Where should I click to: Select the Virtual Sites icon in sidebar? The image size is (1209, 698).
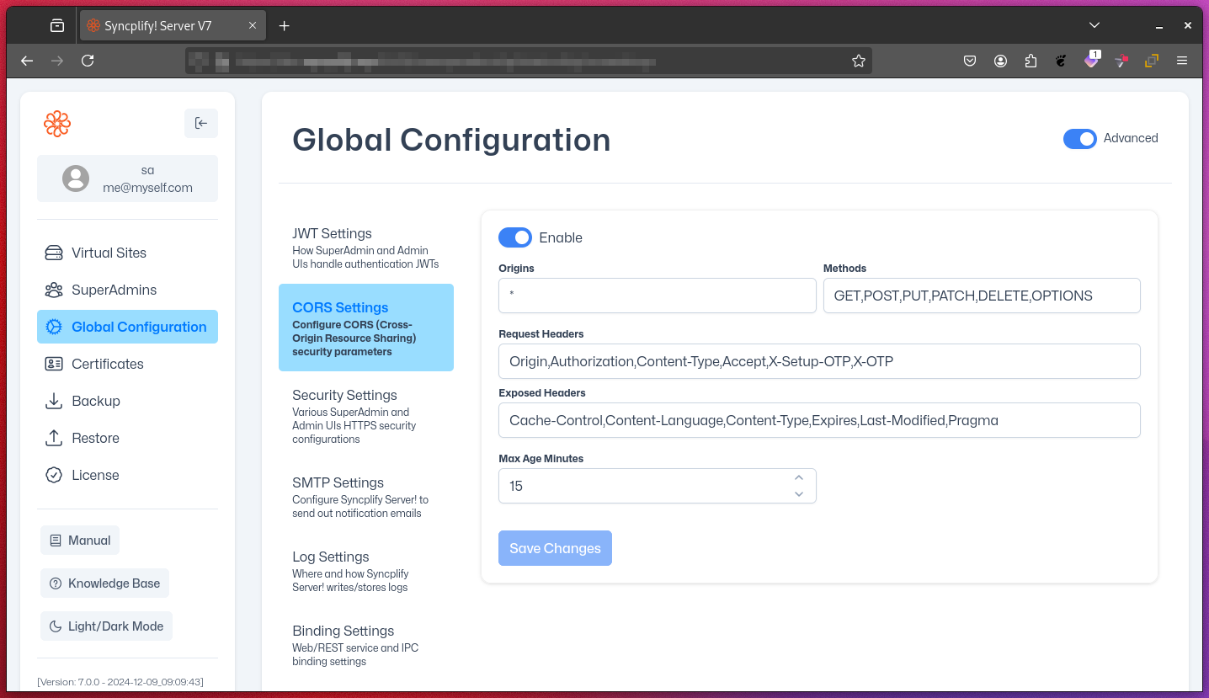click(53, 253)
